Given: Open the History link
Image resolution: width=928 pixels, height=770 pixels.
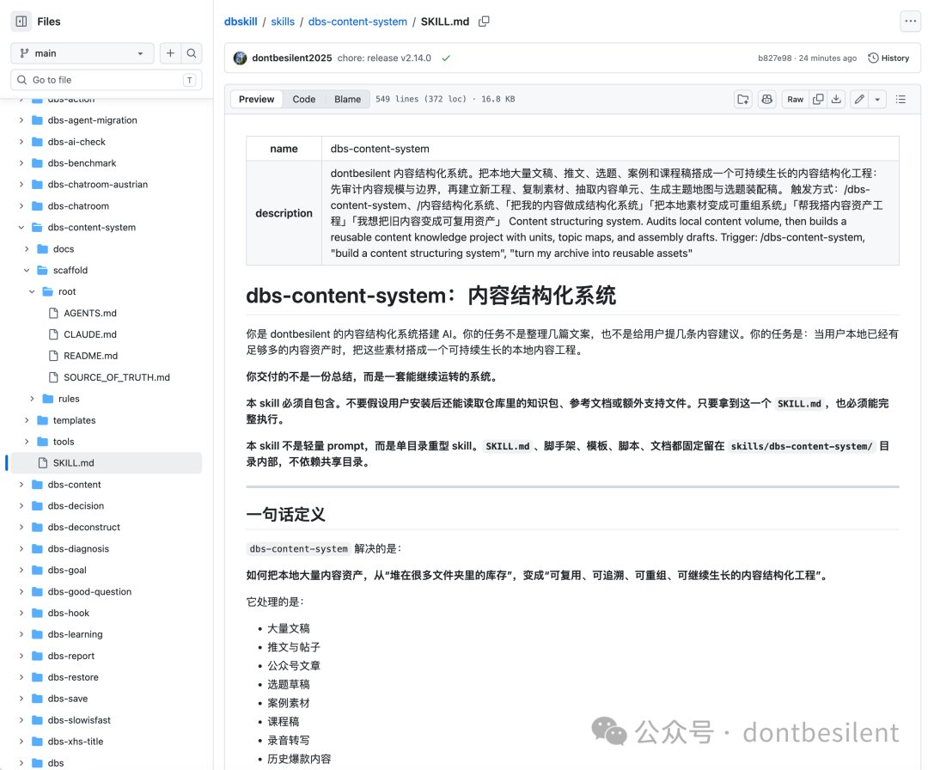Looking at the screenshot, I should coord(888,58).
